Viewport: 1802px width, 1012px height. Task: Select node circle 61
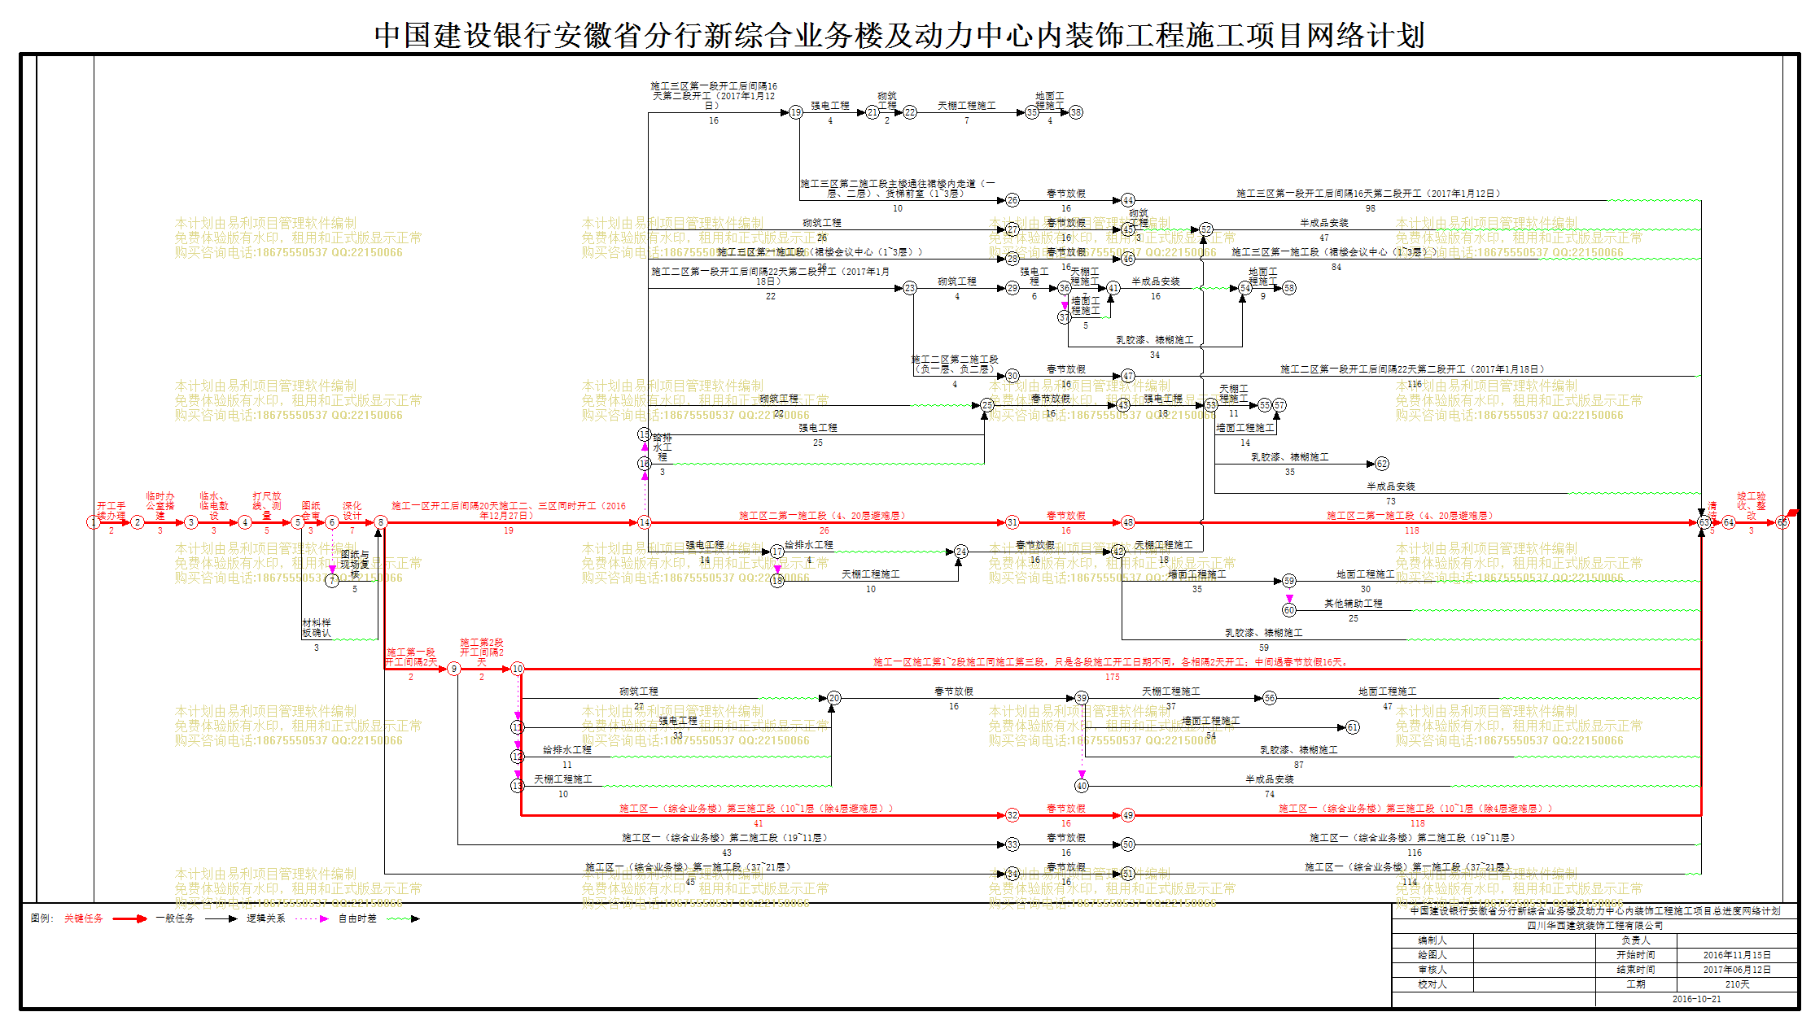pyautogui.click(x=1353, y=727)
